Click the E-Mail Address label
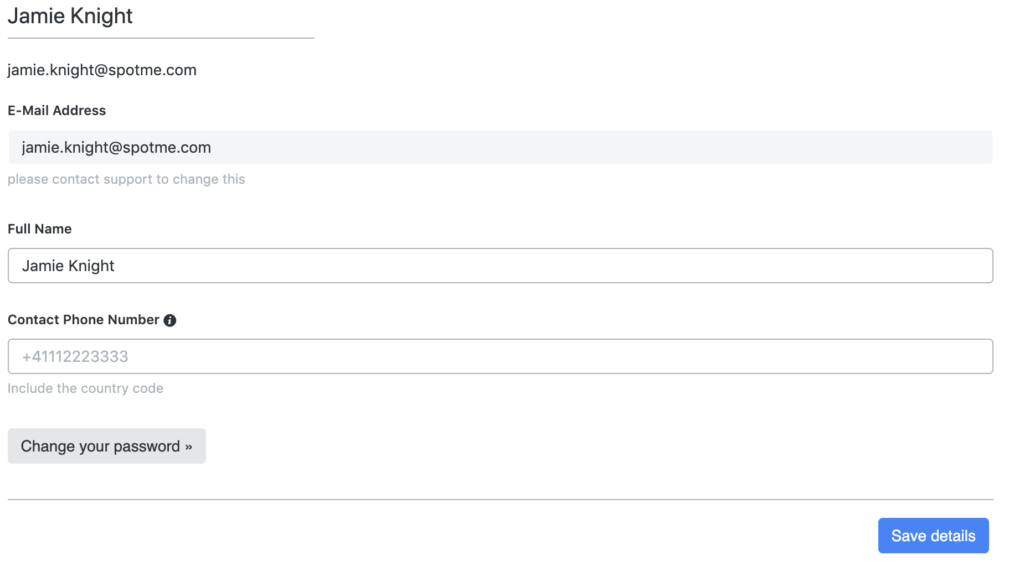The height and width of the screenshot is (571, 1009). 56,111
